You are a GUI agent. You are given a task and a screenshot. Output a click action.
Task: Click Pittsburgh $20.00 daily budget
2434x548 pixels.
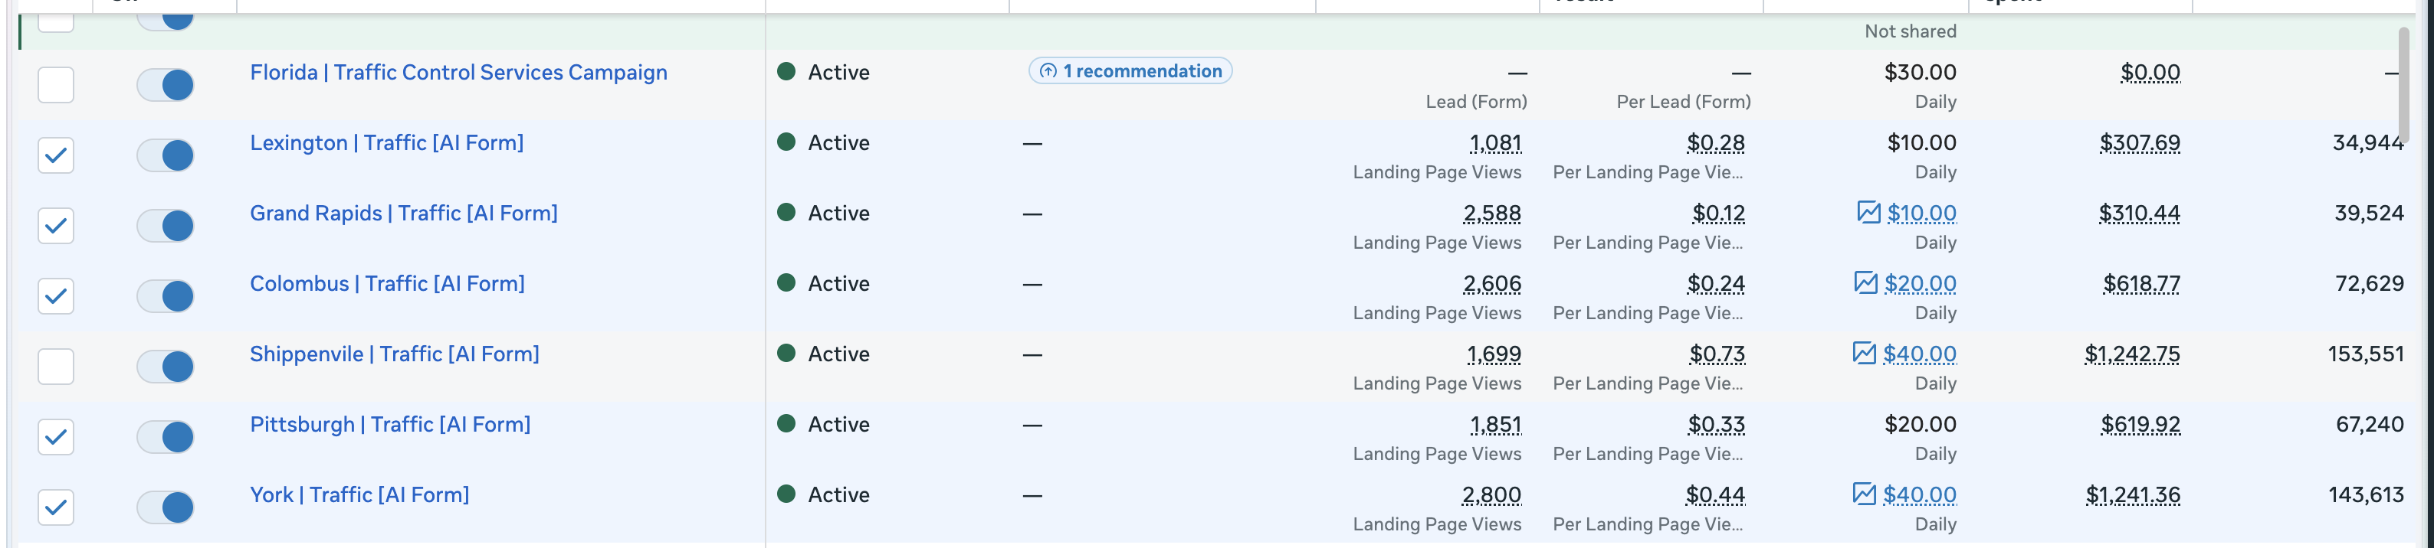click(1920, 425)
